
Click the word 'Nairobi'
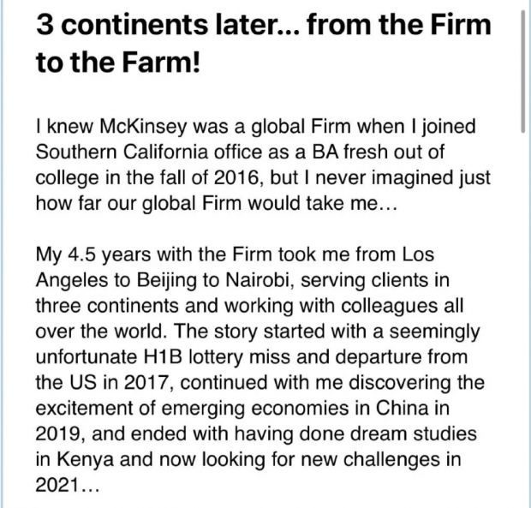[x=257, y=280]
